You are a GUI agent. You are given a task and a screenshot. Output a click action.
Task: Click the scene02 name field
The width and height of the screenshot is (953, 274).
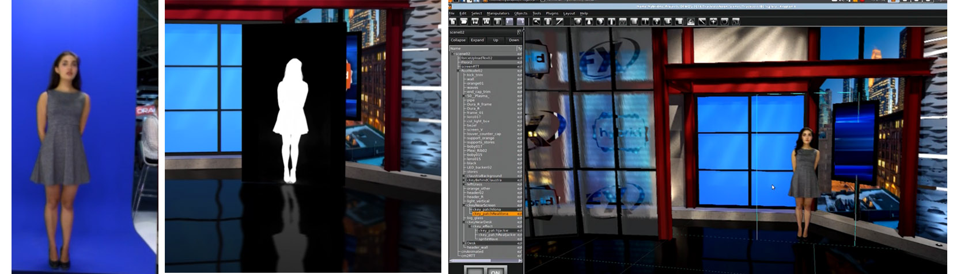pos(482,32)
